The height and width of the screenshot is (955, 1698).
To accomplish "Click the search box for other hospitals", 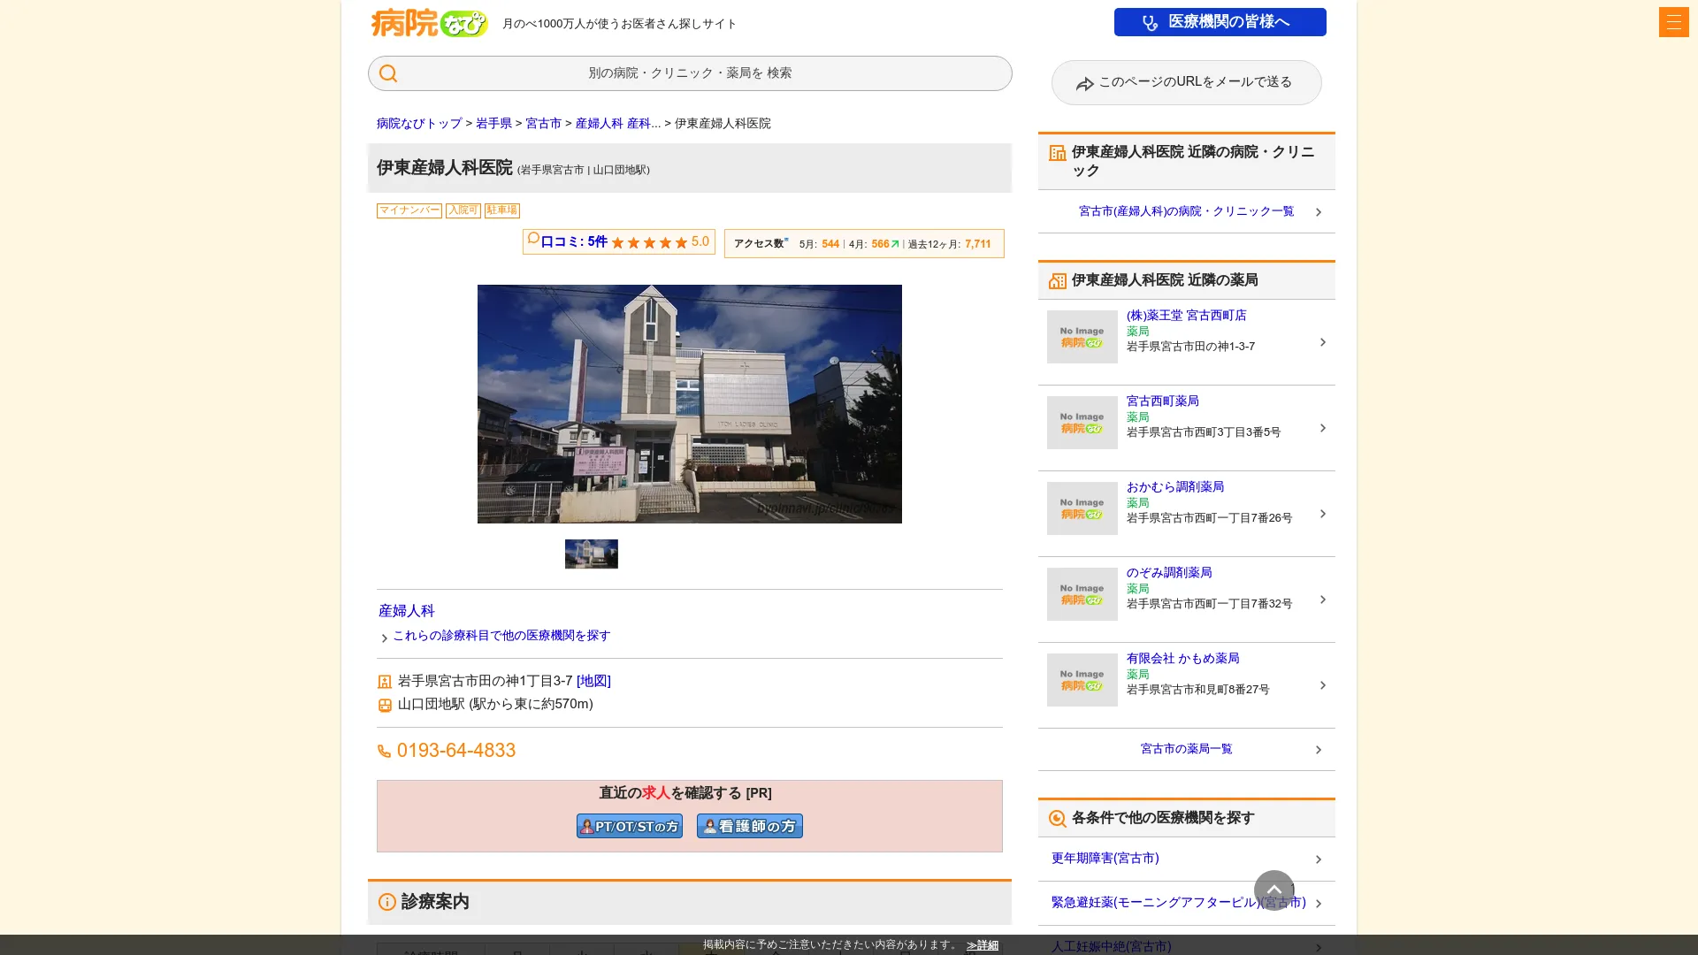I will tap(689, 73).
